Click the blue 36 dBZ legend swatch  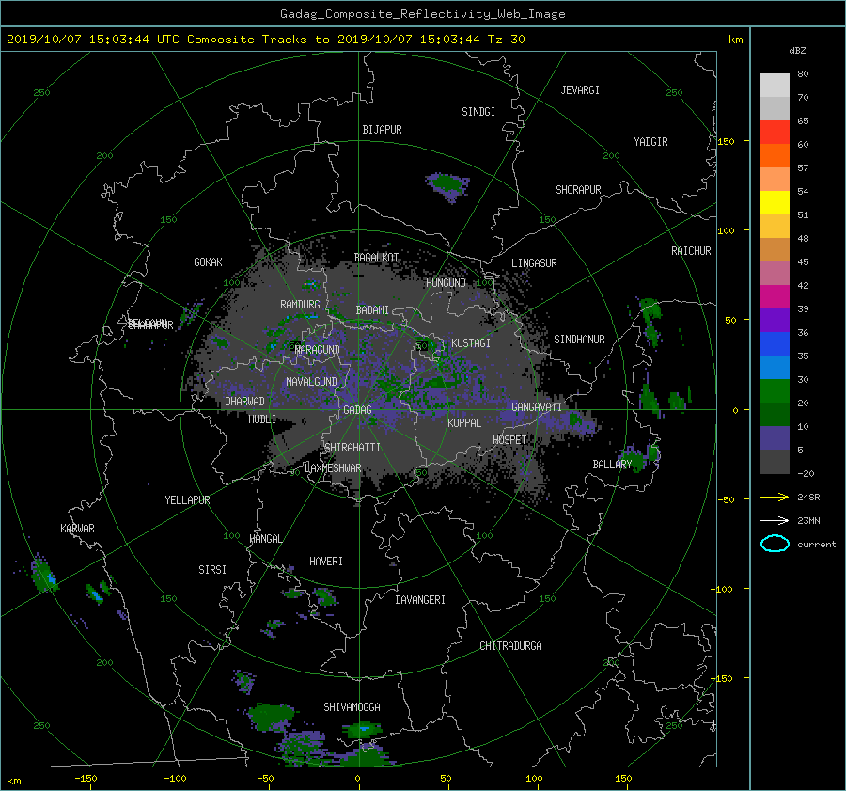pos(775,343)
